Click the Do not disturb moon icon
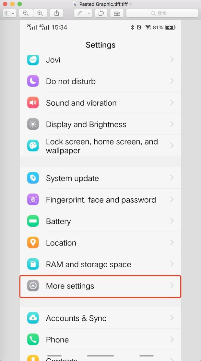The image size is (201, 361). point(33,81)
